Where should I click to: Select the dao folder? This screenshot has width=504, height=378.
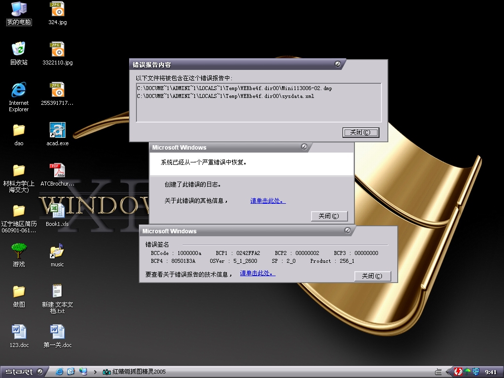point(19,131)
